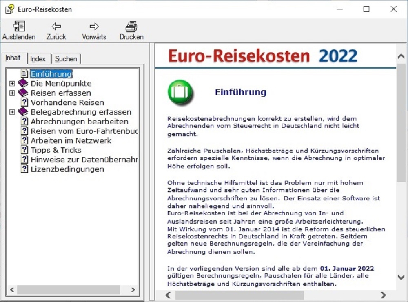
Task: Click the question icon beside Hinweise zur Datenübernahme
Action: pyautogui.click(x=24, y=159)
